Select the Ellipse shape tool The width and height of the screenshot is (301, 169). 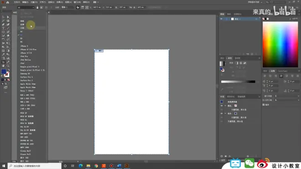tap(3, 32)
